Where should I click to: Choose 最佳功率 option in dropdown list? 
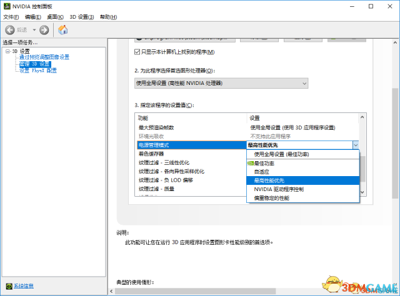[264, 162]
